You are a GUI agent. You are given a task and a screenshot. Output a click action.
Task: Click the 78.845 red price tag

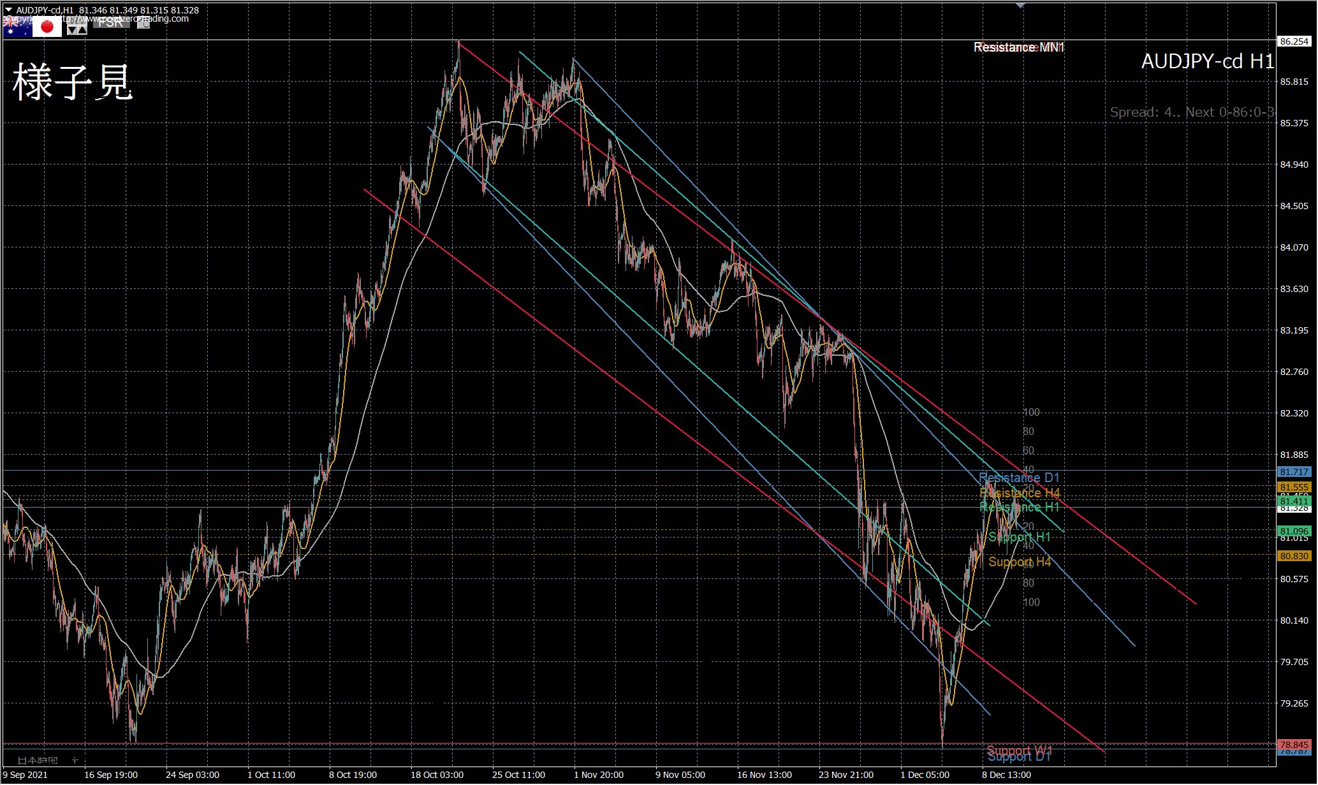pyautogui.click(x=1294, y=745)
